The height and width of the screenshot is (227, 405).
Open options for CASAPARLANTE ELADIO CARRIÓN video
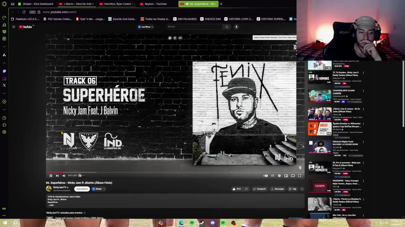point(363,91)
